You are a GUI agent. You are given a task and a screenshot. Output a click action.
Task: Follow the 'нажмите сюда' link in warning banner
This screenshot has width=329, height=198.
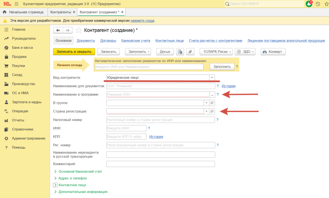click(x=142, y=21)
